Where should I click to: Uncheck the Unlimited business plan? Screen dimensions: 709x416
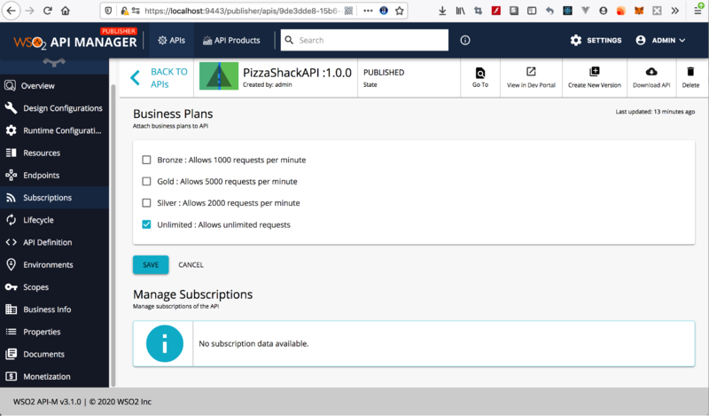pos(147,224)
